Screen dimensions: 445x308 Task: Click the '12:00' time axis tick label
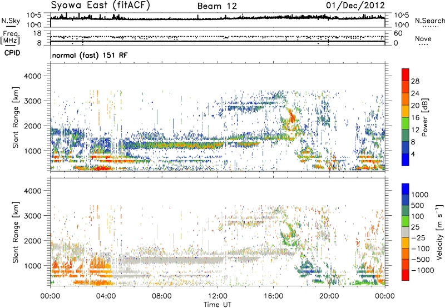pyautogui.click(x=217, y=296)
